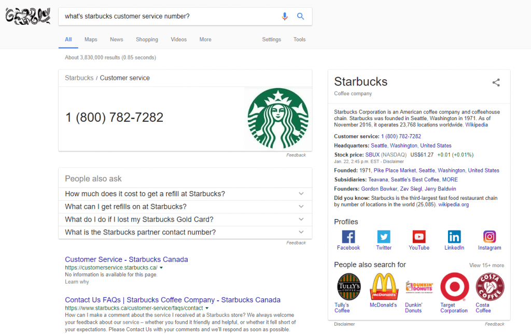Open 'Customer Service - Starbucks Canada' result
Screen dimensions: 531x334
click(127, 259)
